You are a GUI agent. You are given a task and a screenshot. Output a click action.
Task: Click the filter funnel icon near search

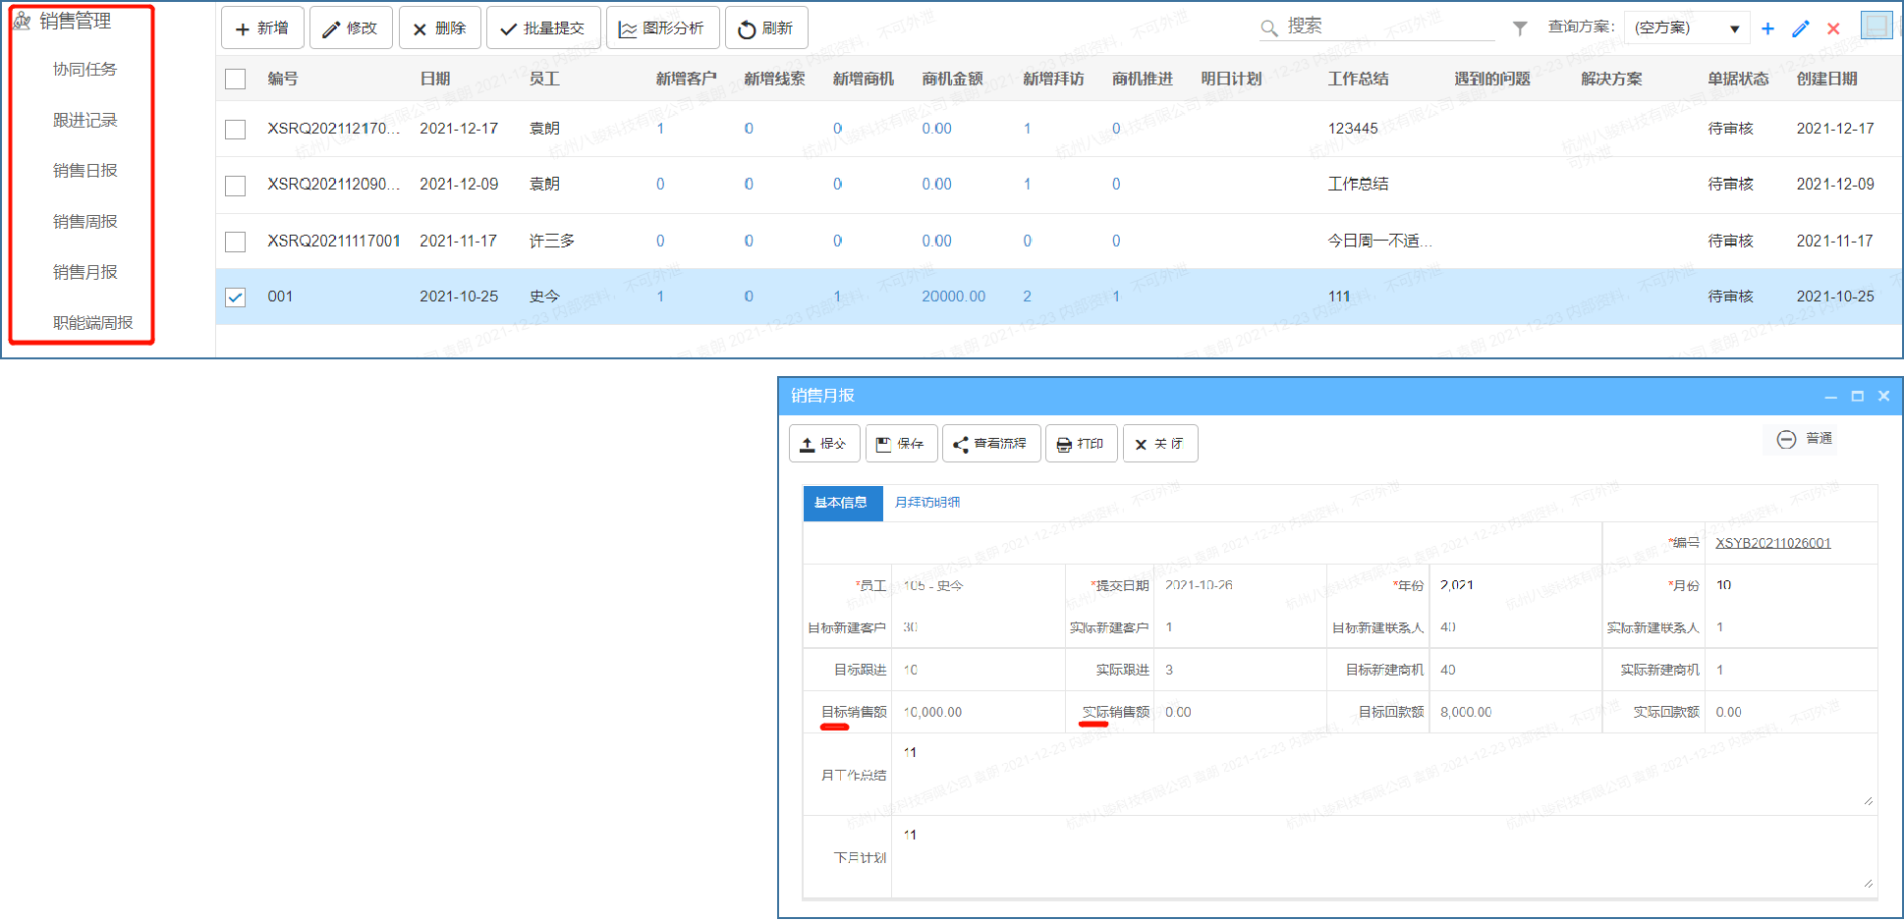coord(1519,27)
